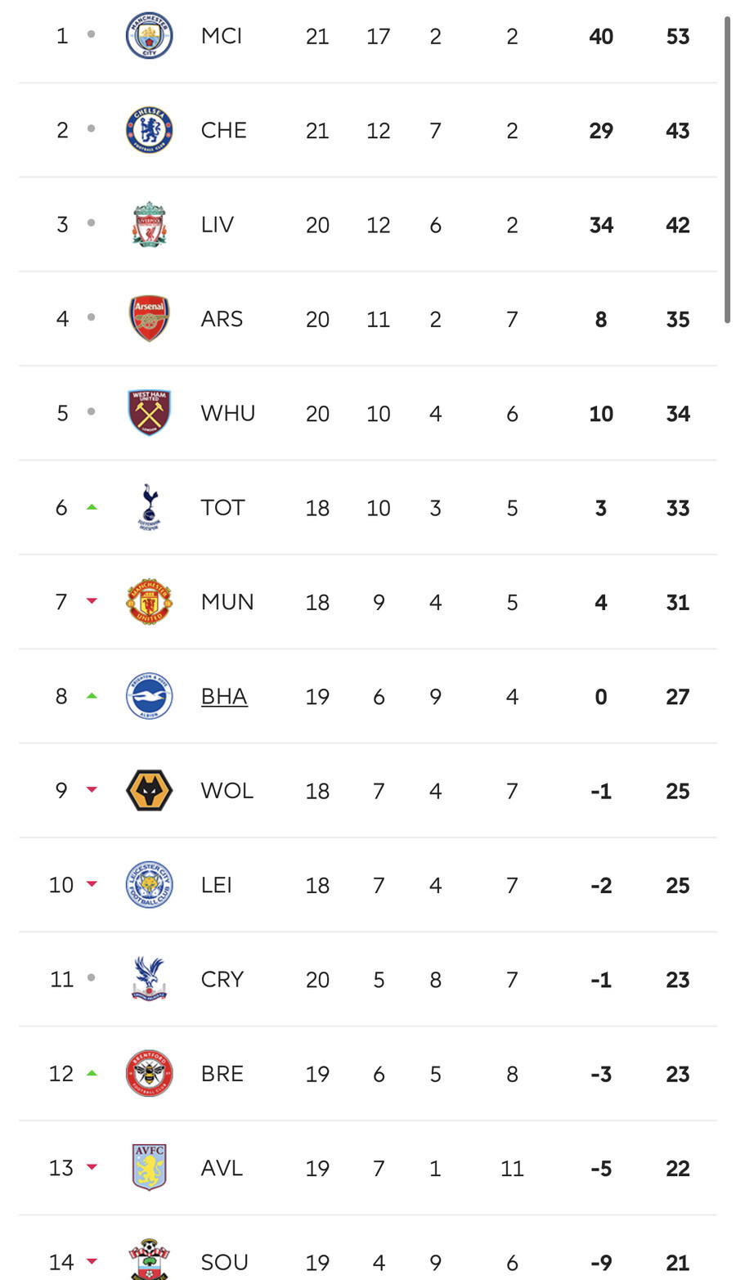Click the green up arrow beside position 6
Image resolution: width=736 pixels, height=1280 pixels.
point(92,507)
